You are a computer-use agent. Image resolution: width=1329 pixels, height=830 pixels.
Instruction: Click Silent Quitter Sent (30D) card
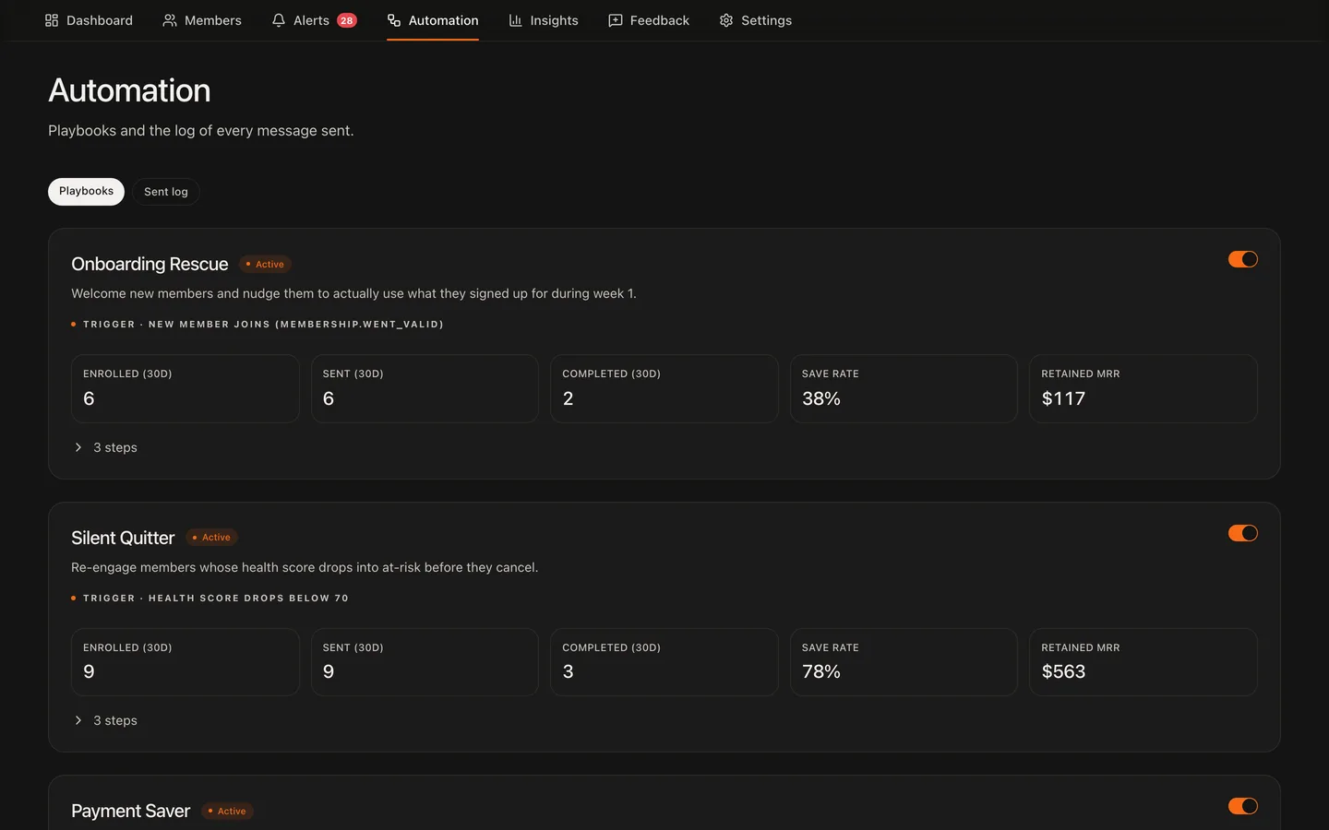click(425, 662)
